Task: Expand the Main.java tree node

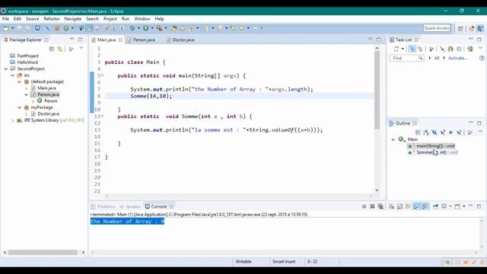Action: pyautogui.click(x=26, y=88)
